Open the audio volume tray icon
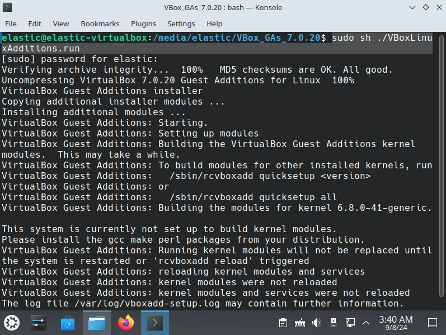Screen dimensions: 446x335 [x=316, y=323]
